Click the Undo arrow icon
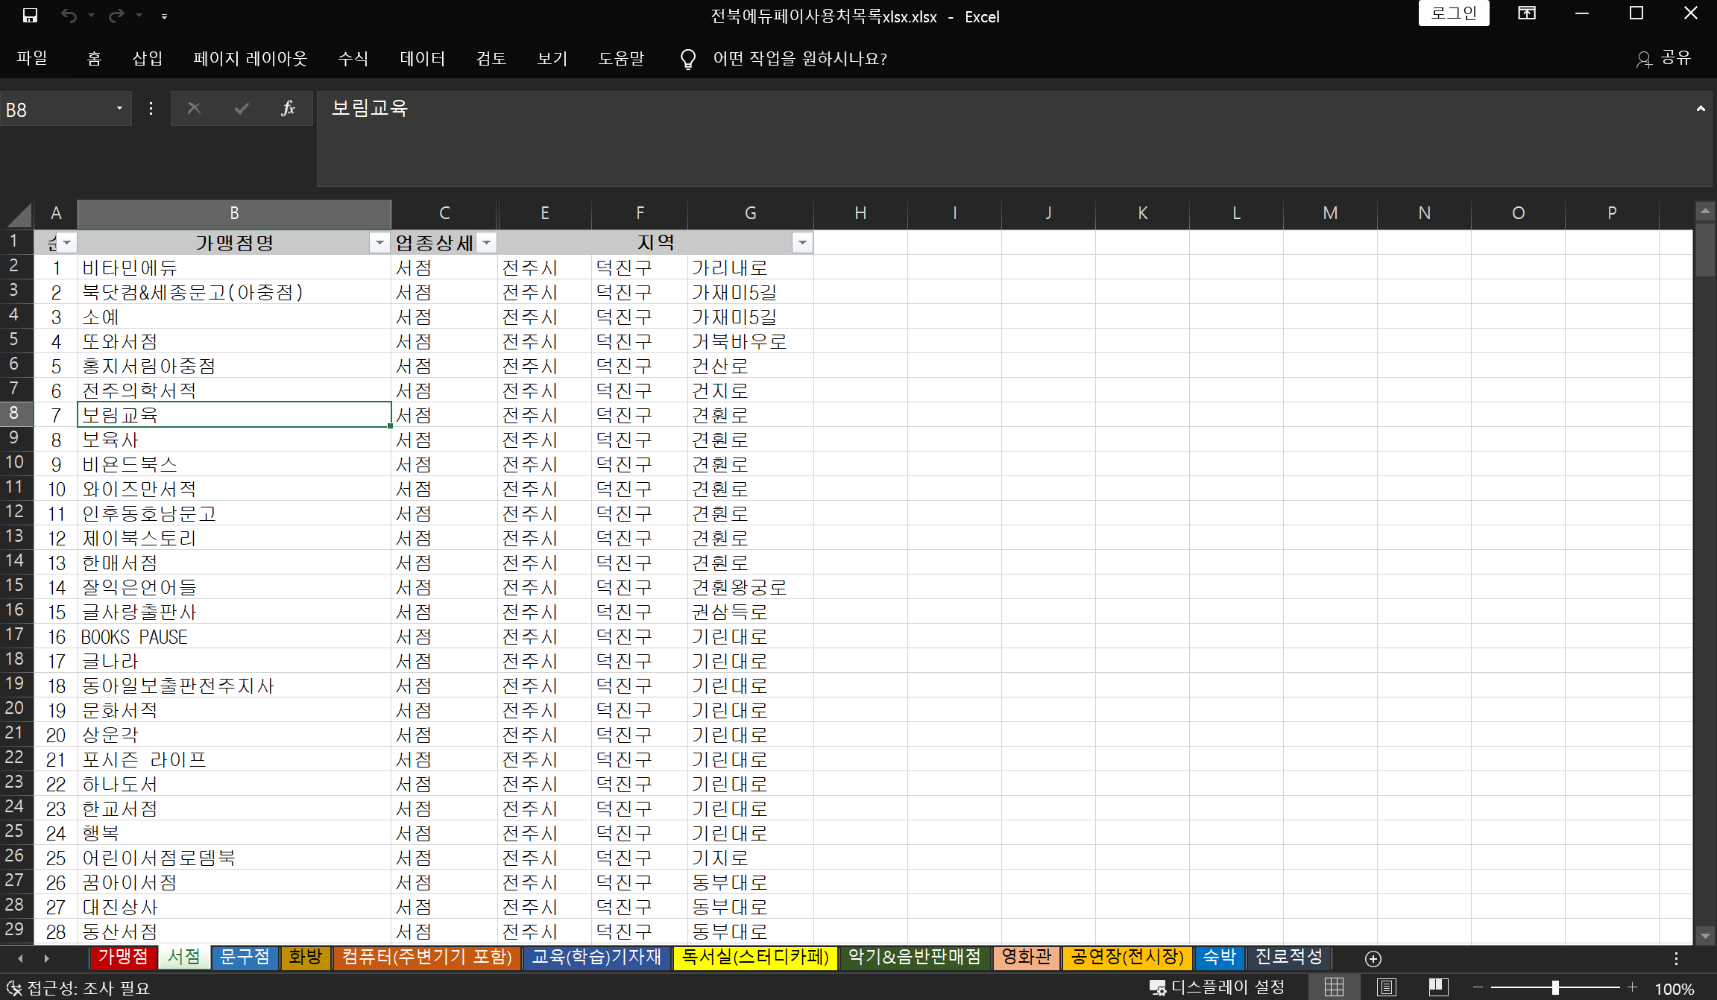Screen dimensions: 1717x1000 point(69,16)
